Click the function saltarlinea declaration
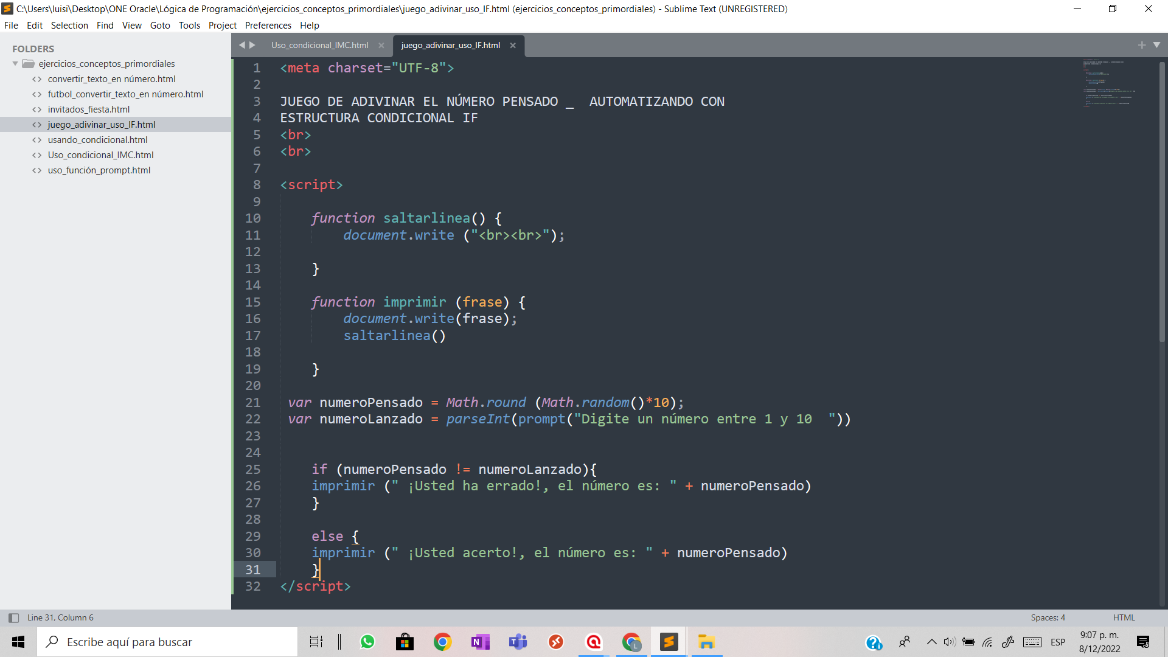Viewport: 1168px width, 657px height. coord(406,218)
